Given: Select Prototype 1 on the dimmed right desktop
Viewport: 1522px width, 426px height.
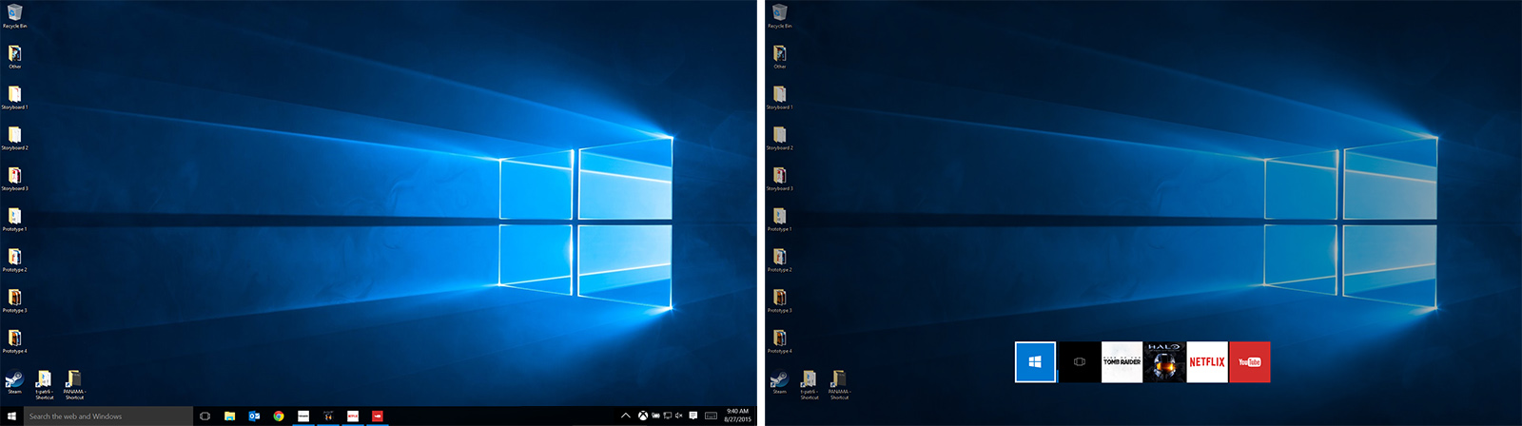Looking at the screenshot, I should coord(780,221).
